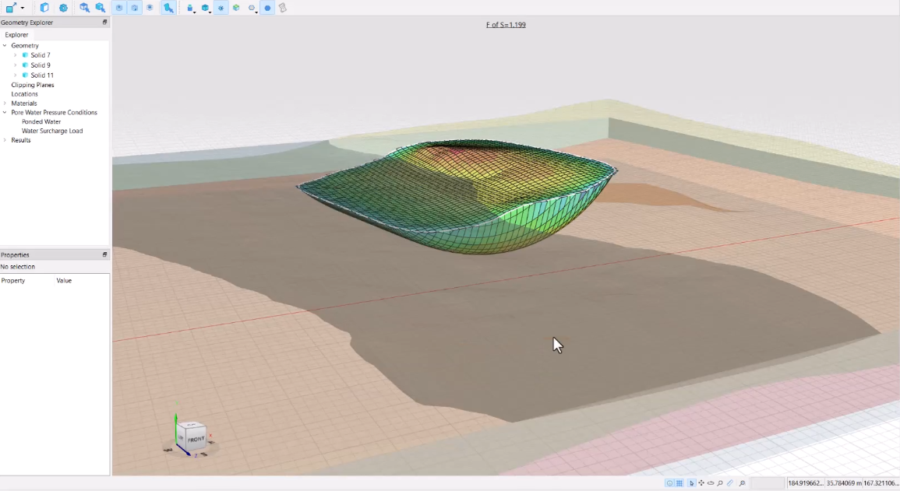Click the zoom magnifier in status bar
This screenshot has height=491, width=900.
pos(720,483)
